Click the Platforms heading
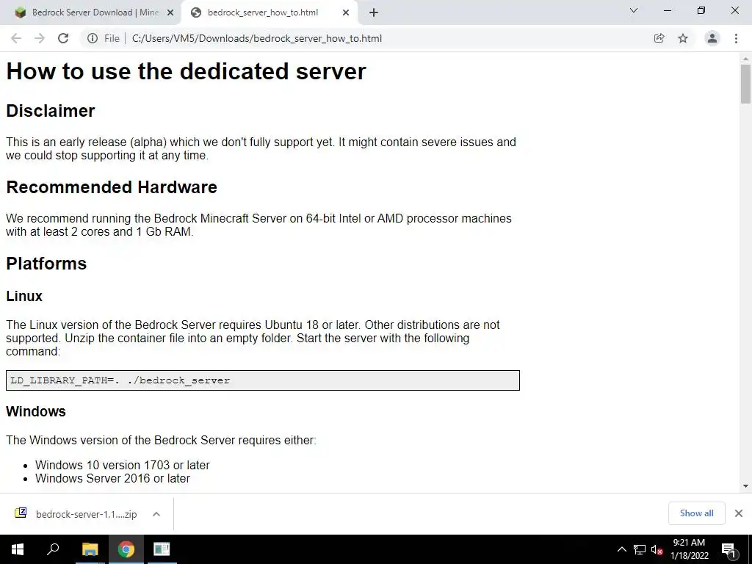Screen dimensions: 752x564 [x=46, y=264]
